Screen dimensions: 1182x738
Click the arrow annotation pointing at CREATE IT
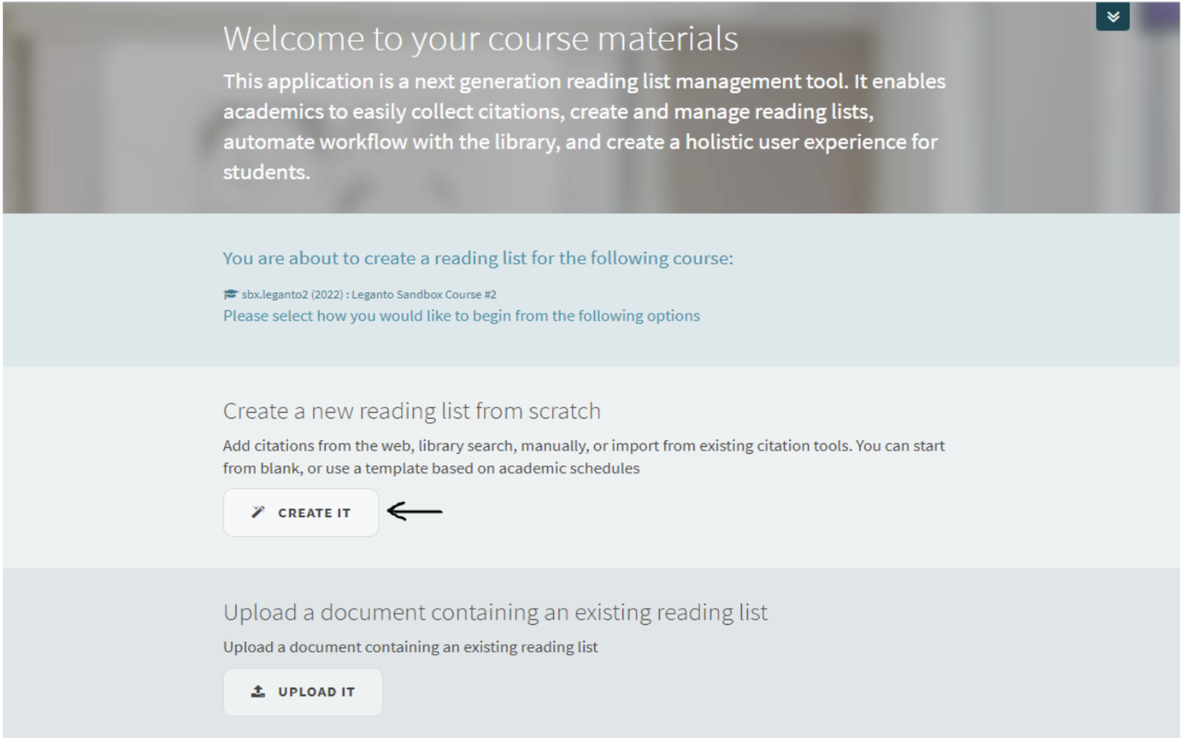(x=414, y=512)
